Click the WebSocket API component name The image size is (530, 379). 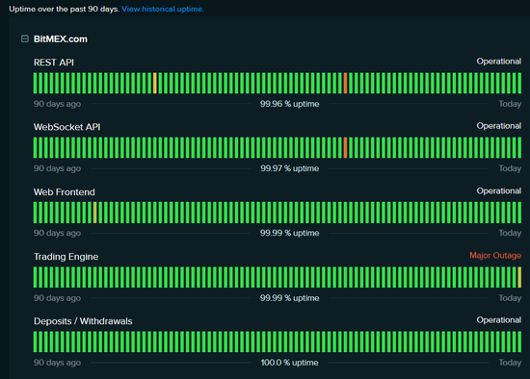[66, 127]
